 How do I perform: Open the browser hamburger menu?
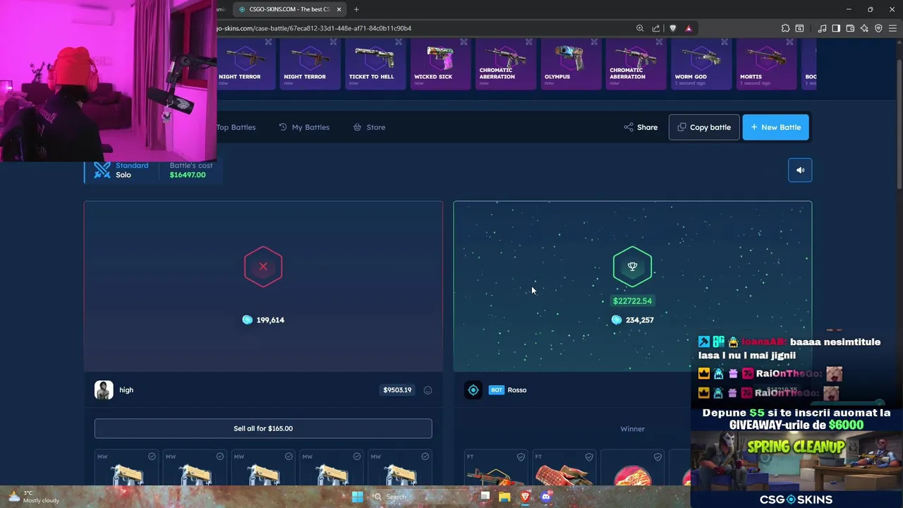tap(892, 28)
